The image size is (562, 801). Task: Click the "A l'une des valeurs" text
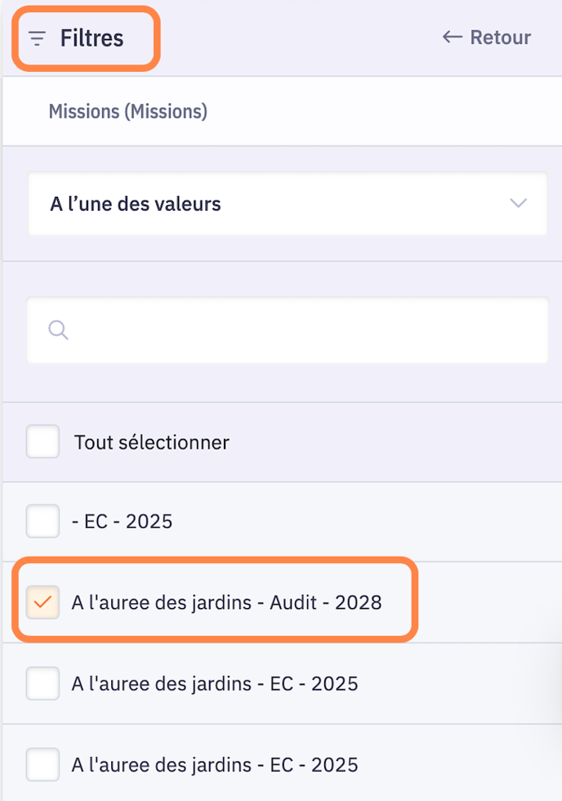click(136, 204)
